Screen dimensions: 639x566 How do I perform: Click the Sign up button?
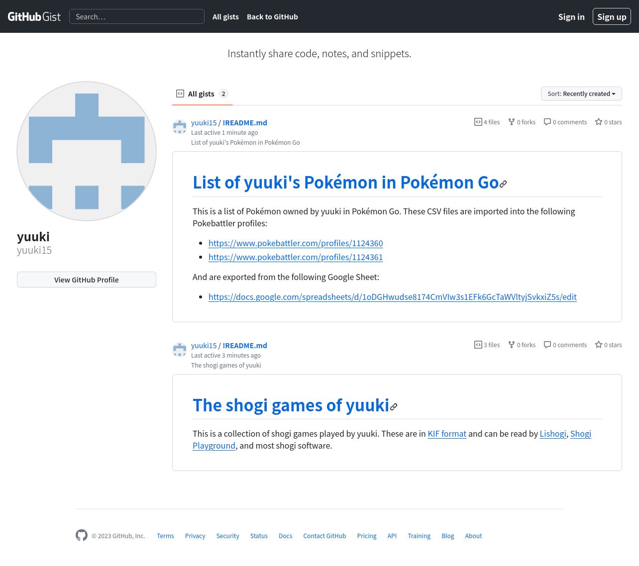(612, 16)
